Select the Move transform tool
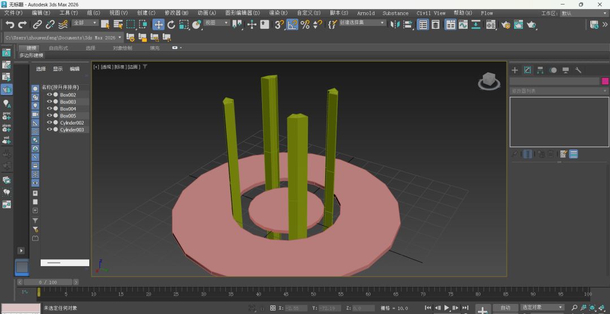Image resolution: width=610 pixels, height=314 pixels. [x=158, y=25]
